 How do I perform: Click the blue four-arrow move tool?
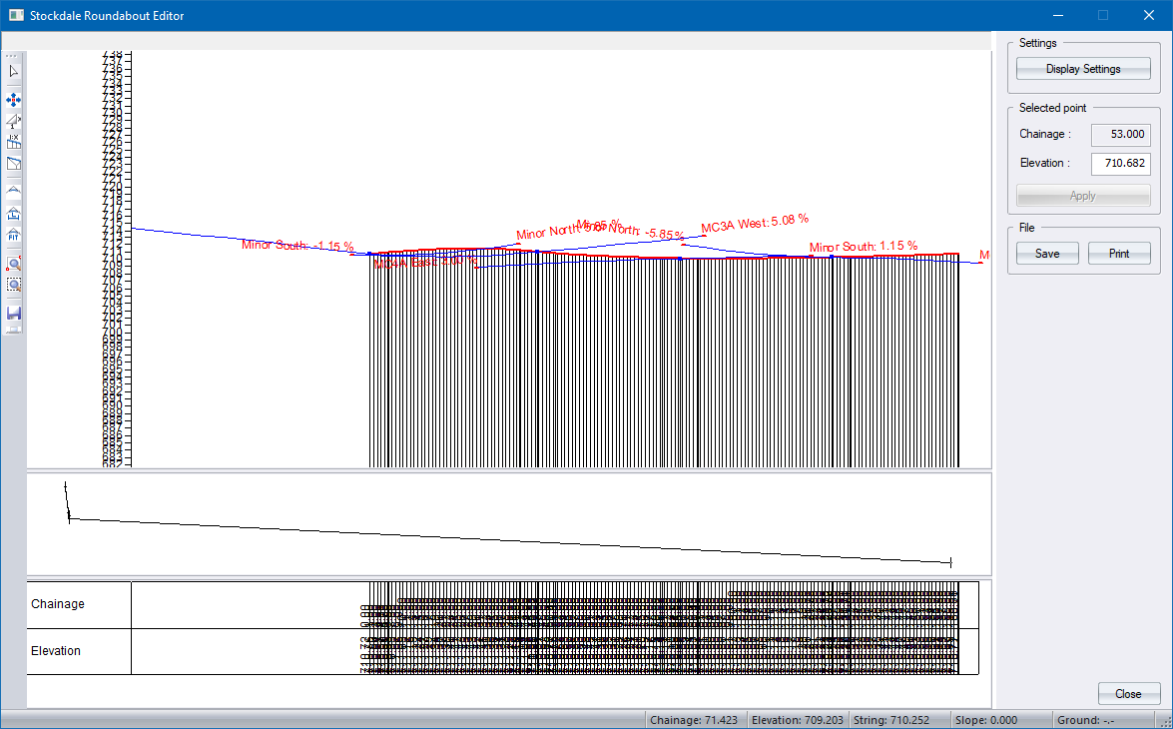click(13, 100)
